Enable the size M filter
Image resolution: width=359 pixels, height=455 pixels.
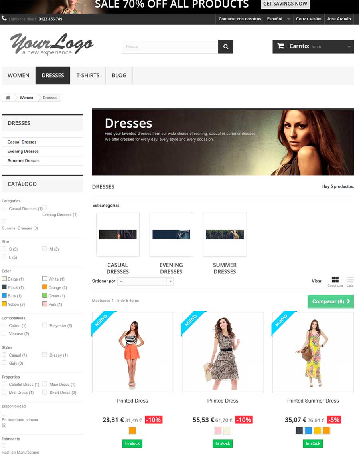[x=45, y=249]
